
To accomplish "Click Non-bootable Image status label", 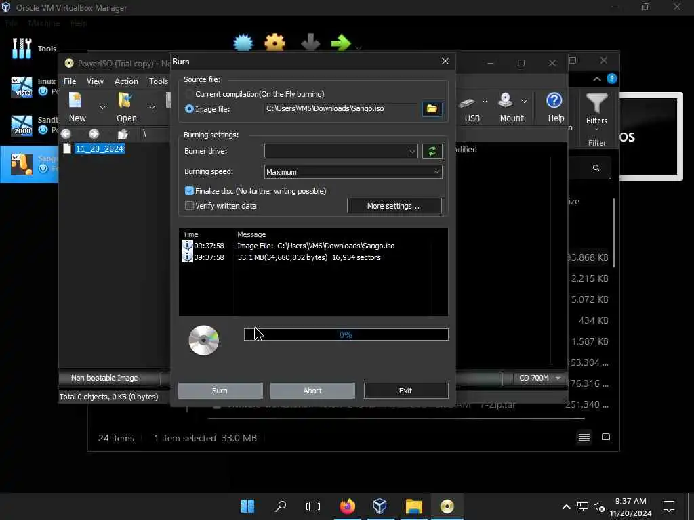I will click(104, 378).
